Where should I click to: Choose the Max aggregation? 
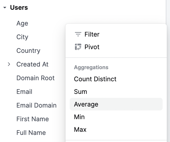[x=80, y=130]
